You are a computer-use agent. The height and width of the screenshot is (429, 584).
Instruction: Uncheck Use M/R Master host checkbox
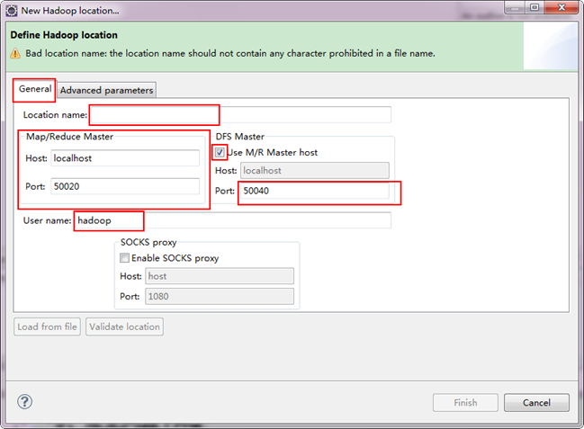pos(220,152)
